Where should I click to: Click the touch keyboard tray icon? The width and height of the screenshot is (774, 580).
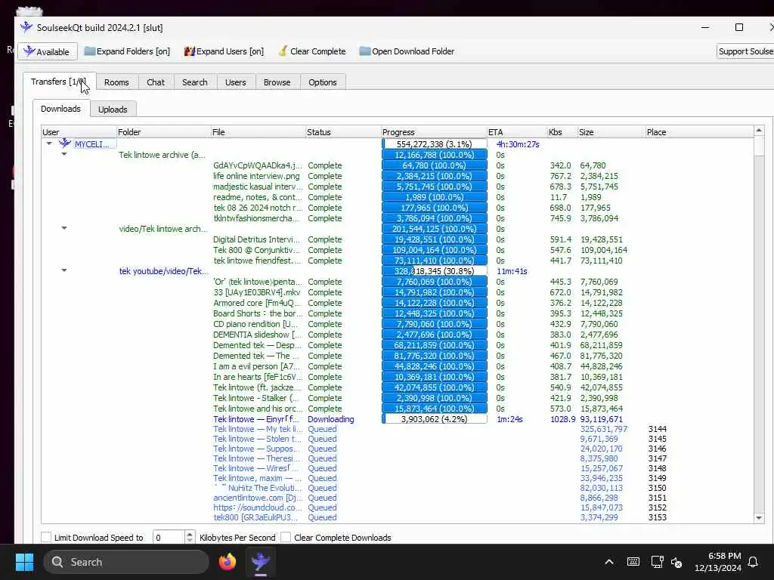pyautogui.click(x=633, y=562)
